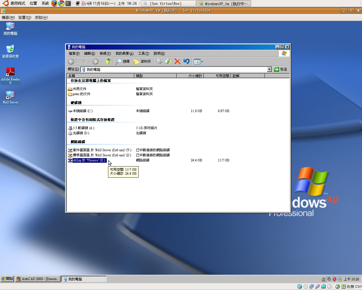Click the Back arrow toolbar button

[77, 61]
